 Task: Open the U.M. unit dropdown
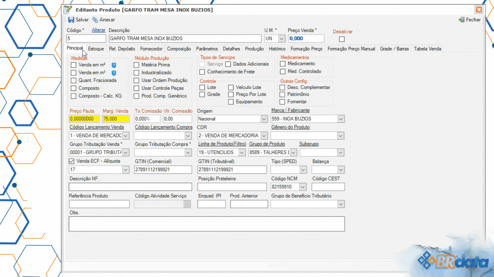tap(282, 39)
